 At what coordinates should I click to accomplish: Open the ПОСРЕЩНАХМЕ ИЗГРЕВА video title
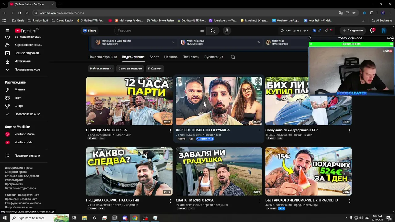[x=106, y=130]
